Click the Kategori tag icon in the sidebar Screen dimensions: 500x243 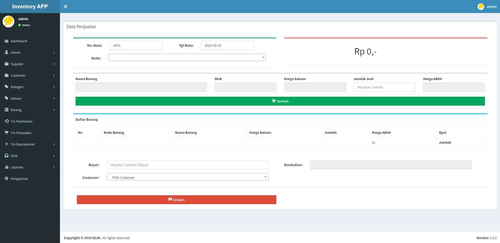coord(6,87)
